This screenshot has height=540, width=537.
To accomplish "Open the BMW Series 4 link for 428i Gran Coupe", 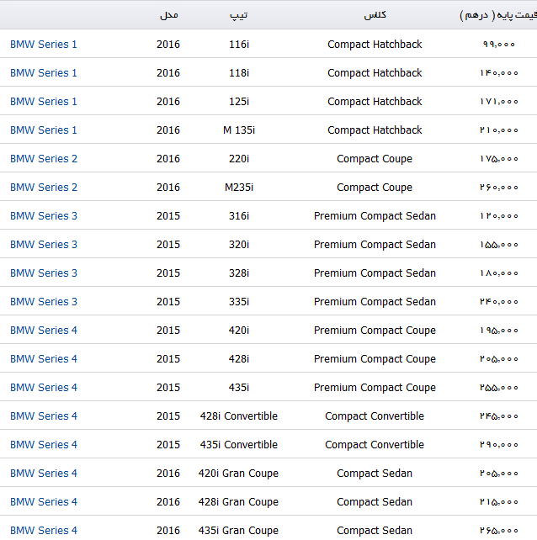I will (x=44, y=502).
